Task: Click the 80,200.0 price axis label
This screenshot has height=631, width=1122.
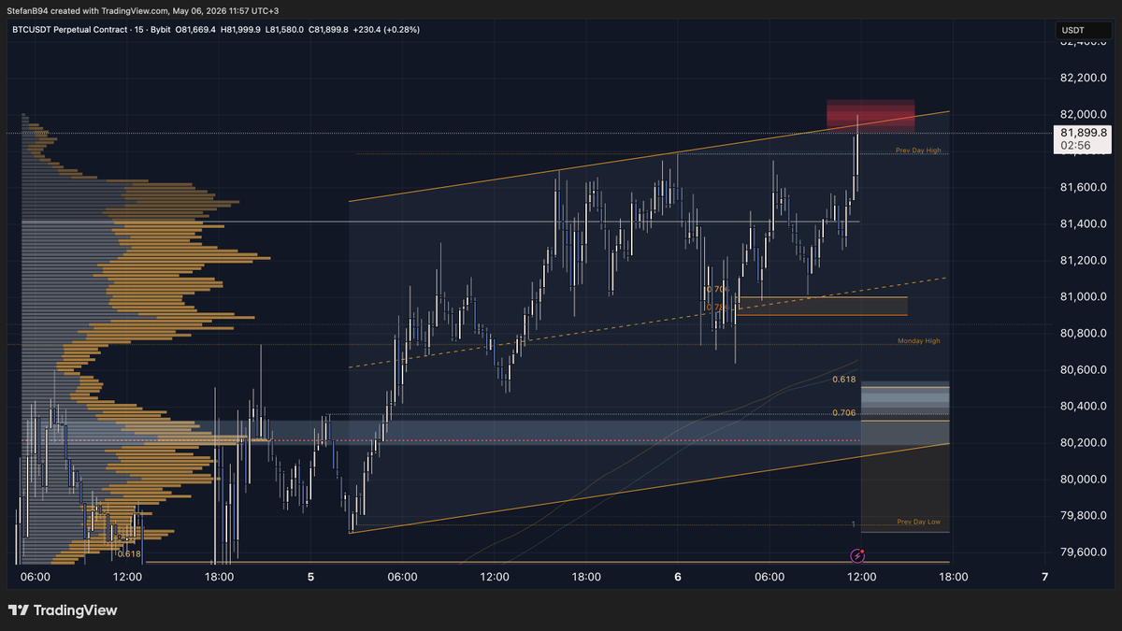Action: 1084,442
